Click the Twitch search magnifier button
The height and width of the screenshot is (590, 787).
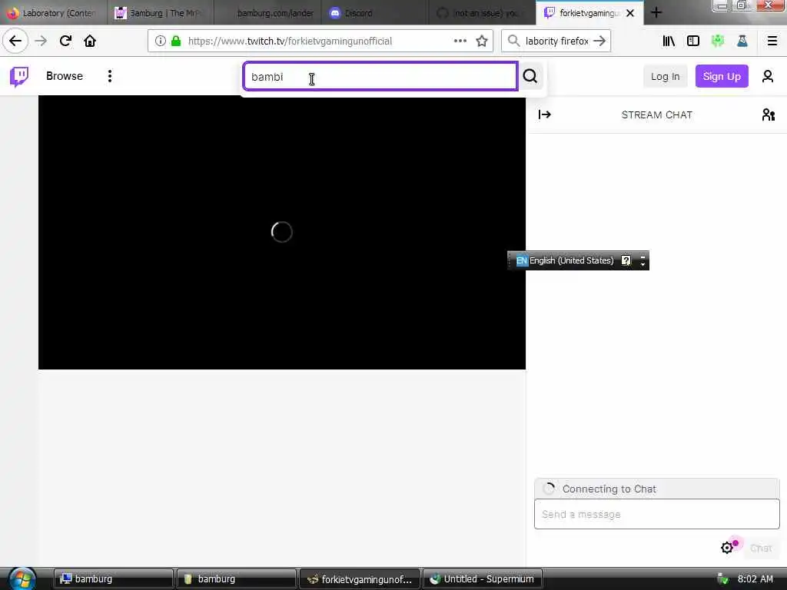530,76
